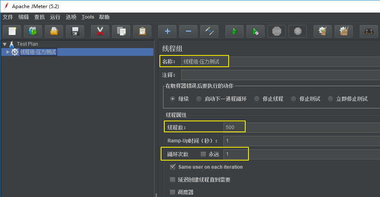Click the STOP sign icon

pyautogui.click(x=276, y=31)
